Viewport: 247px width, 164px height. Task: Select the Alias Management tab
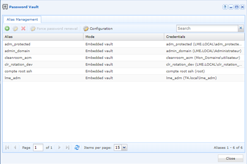22,19
